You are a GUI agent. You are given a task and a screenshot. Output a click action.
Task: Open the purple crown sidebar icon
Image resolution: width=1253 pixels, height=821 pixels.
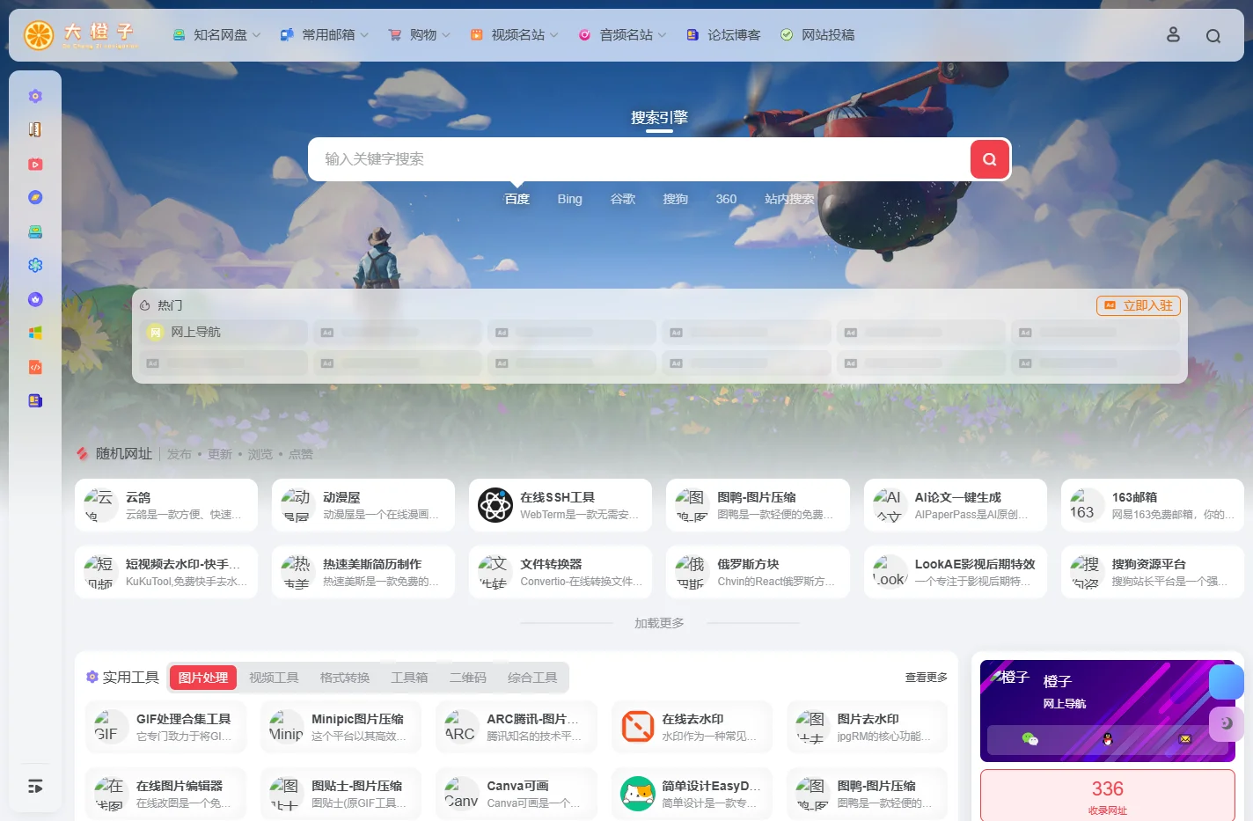(x=35, y=299)
